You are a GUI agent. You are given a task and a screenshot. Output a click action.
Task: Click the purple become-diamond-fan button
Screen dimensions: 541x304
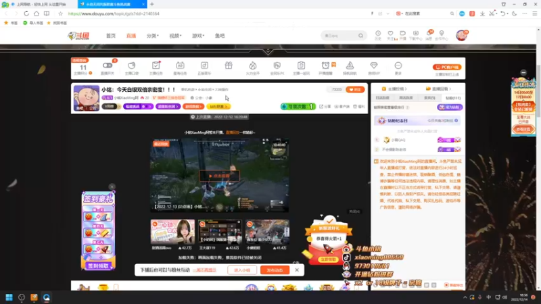[450, 107]
